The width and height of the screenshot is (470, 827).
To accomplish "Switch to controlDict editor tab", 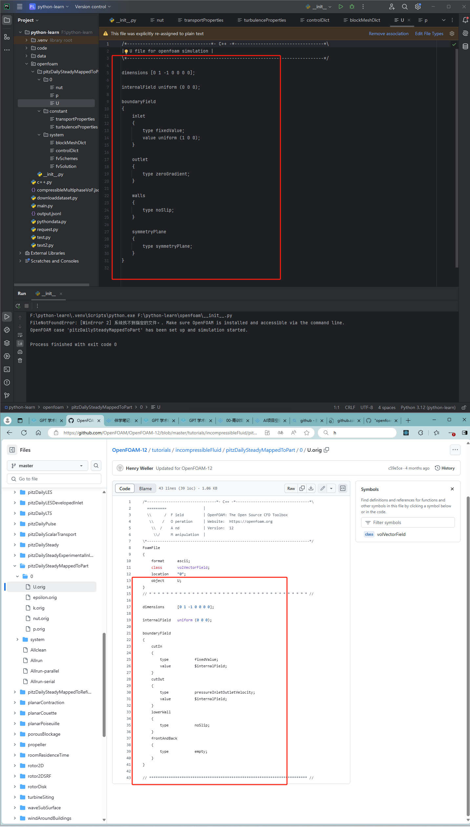I will 315,20.
